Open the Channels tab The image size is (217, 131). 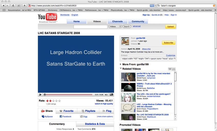coord(117,21)
